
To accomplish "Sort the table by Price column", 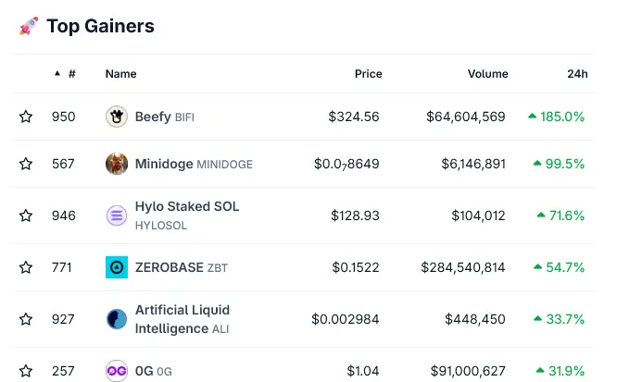I will click(368, 74).
